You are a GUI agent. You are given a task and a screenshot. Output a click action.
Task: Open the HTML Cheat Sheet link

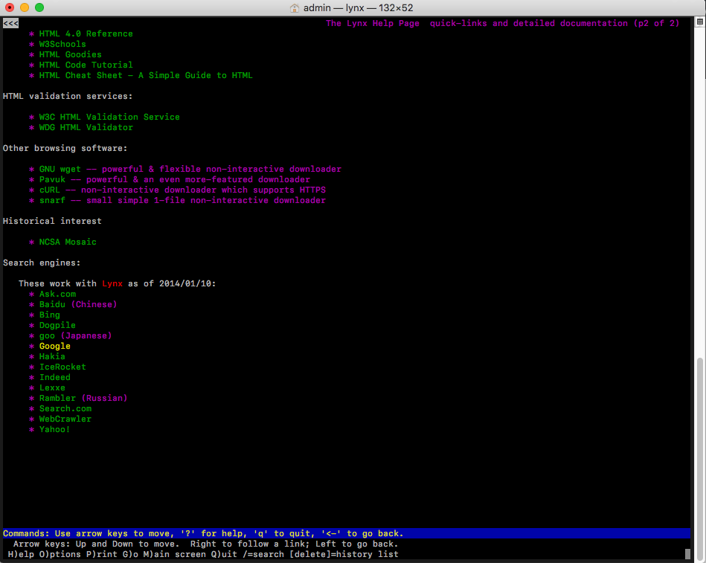(x=146, y=75)
